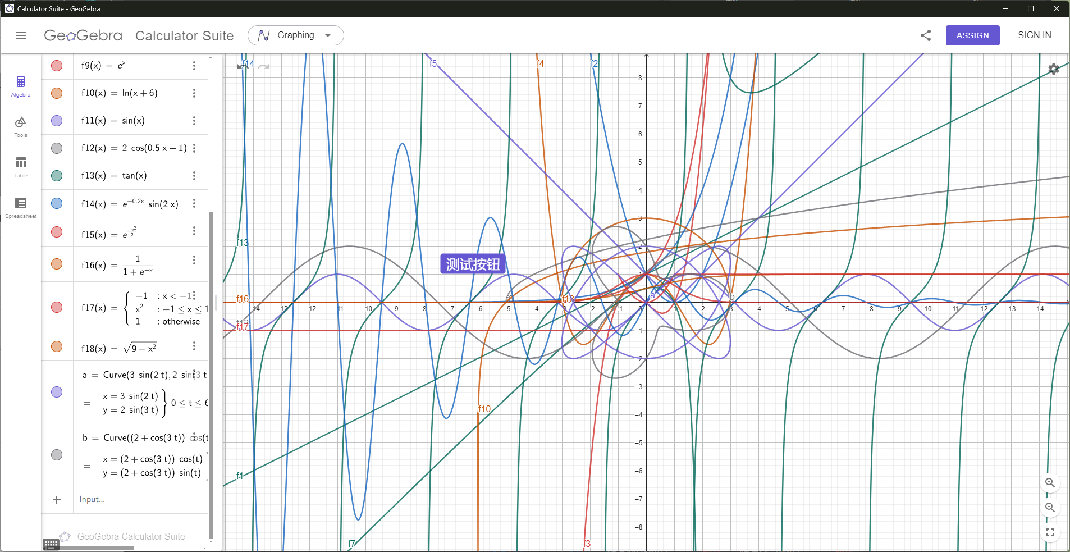The width and height of the screenshot is (1070, 552).
Task: Click the f13 label on the graph
Action: [242, 243]
